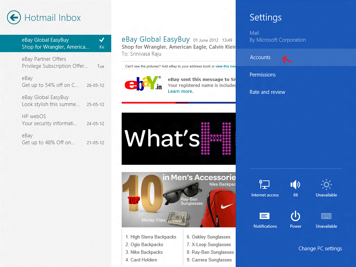356x267 pixels.
Task: Click the Hotmail Inbox title
Action: pyautogui.click(x=52, y=18)
